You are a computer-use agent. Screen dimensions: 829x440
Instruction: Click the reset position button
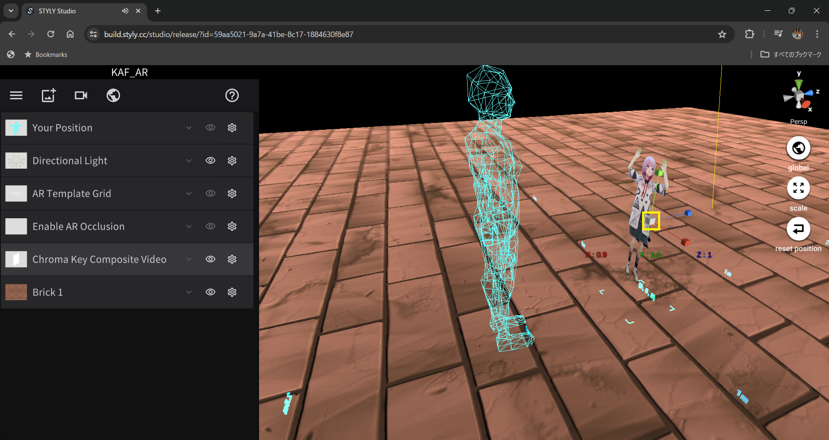[x=798, y=229]
